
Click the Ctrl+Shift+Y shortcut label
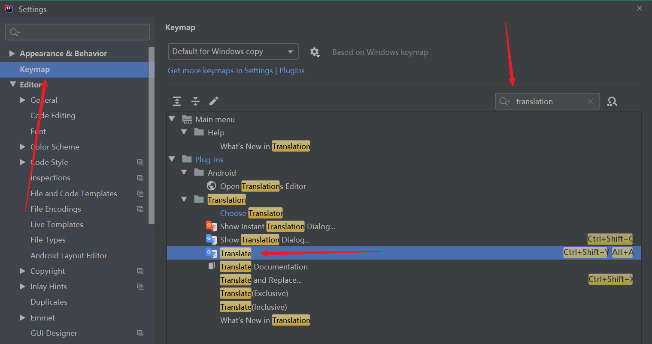(586, 253)
